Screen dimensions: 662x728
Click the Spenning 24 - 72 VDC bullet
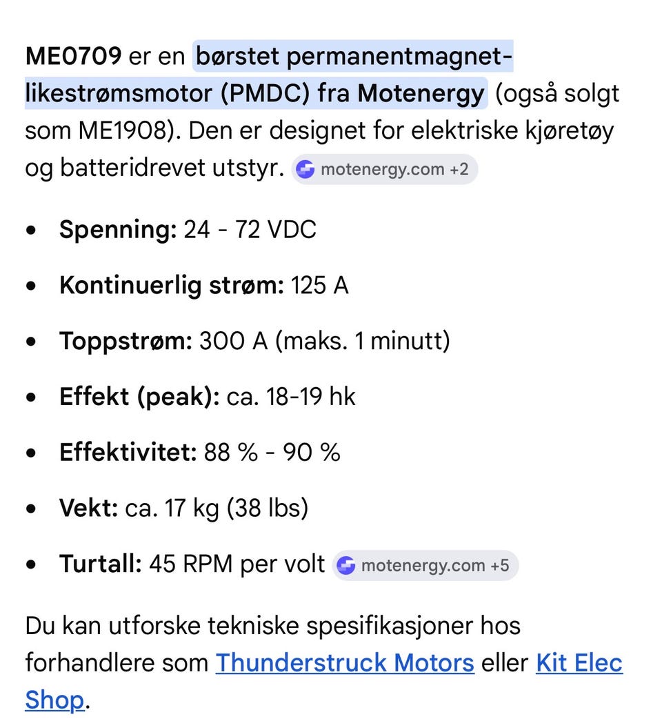pos(188,229)
